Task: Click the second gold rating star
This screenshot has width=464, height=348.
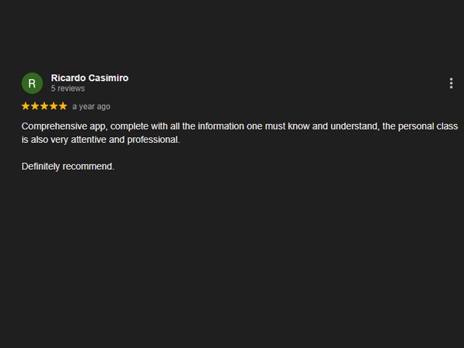Action: coord(35,106)
